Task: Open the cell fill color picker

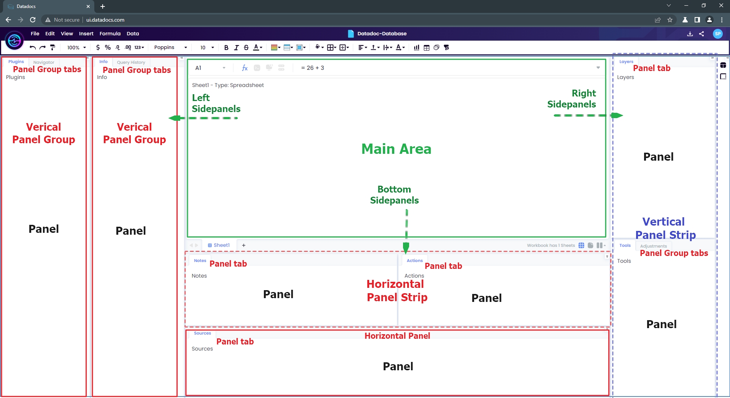Action: tap(318, 47)
